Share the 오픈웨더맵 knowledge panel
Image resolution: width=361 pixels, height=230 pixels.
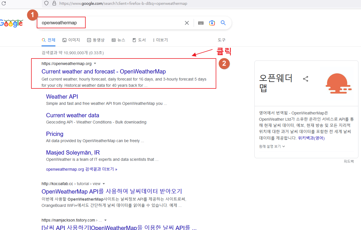[305, 79]
